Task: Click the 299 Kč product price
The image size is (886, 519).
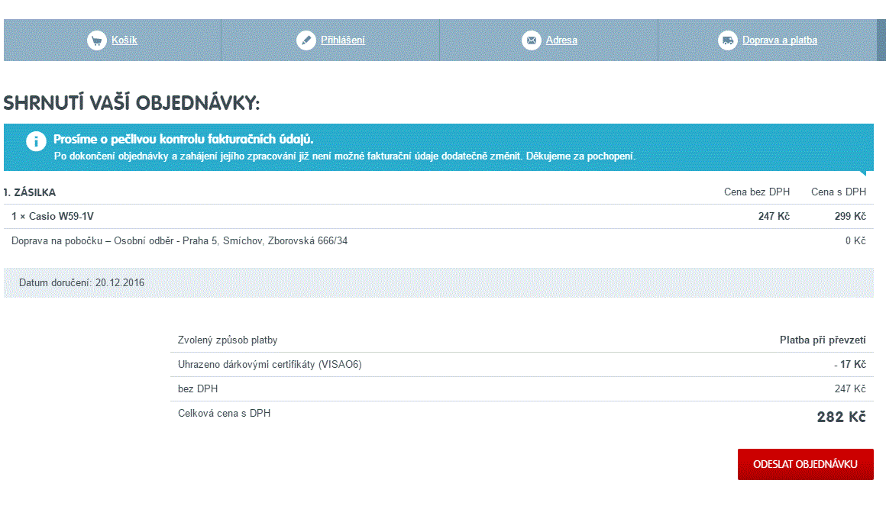Action: pos(850,217)
